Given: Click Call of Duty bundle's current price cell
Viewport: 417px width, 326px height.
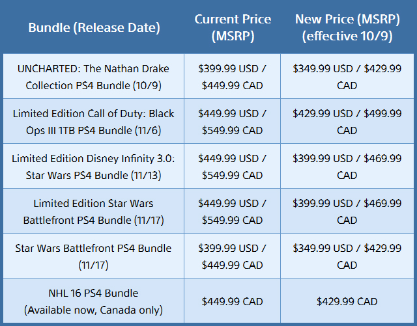Looking at the screenshot, I should (233, 121).
